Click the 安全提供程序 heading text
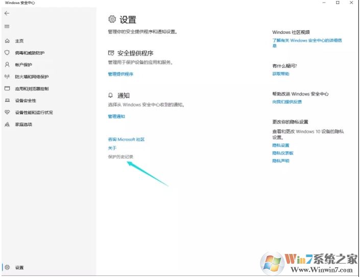Viewport: 361px width, 277px height. (x=135, y=53)
